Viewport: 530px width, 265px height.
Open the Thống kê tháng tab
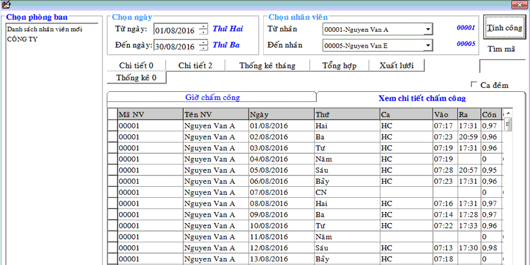(267, 65)
